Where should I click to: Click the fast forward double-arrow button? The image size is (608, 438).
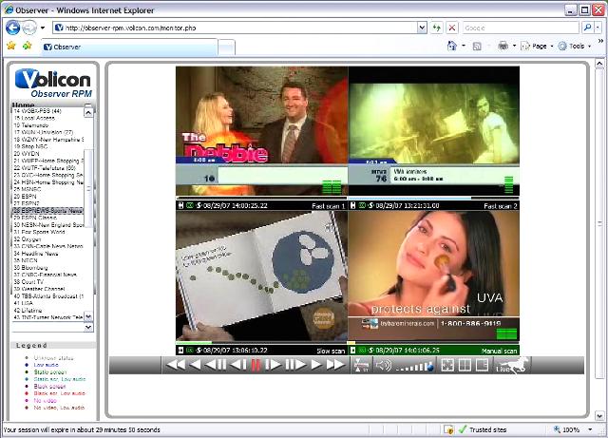click(335, 365)
